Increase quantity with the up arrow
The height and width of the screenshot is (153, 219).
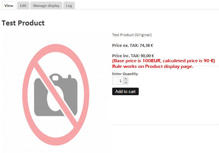click(x=126, y=79)
